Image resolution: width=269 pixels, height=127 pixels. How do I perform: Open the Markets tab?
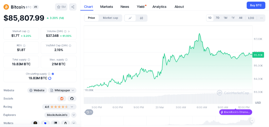[107, 7]
